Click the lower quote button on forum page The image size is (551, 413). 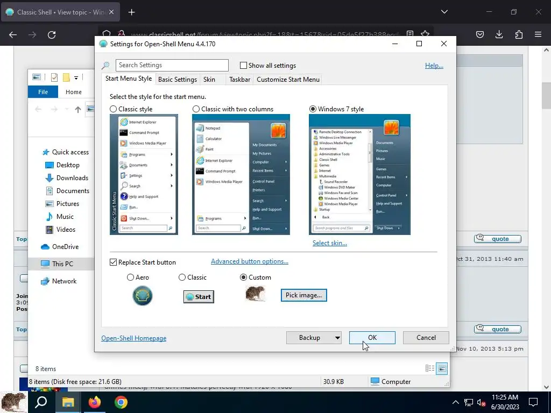pyautogui.click(x=498, y=329)
